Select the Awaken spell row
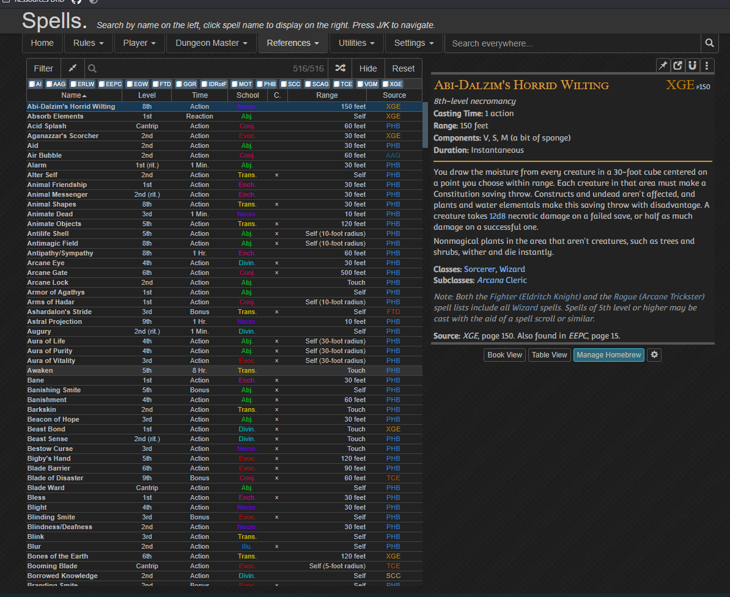Screen dimensions: 730x597 pos(224,370)
